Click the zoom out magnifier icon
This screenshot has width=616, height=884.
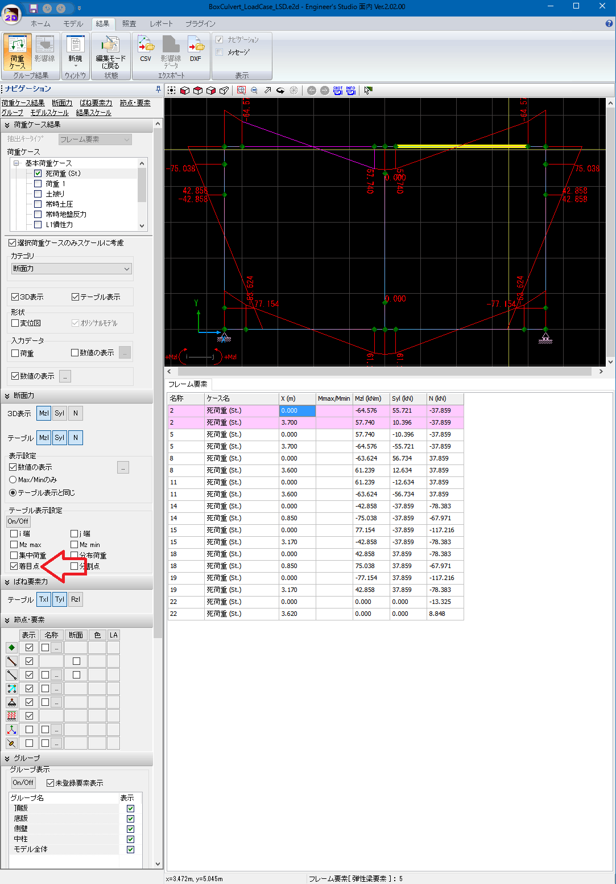pos(254,91)
